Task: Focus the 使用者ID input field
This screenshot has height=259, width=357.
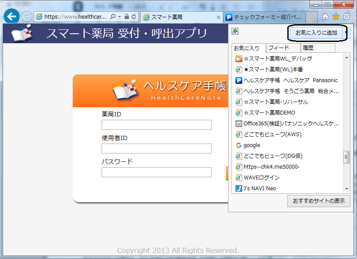Action: point(156,148)
